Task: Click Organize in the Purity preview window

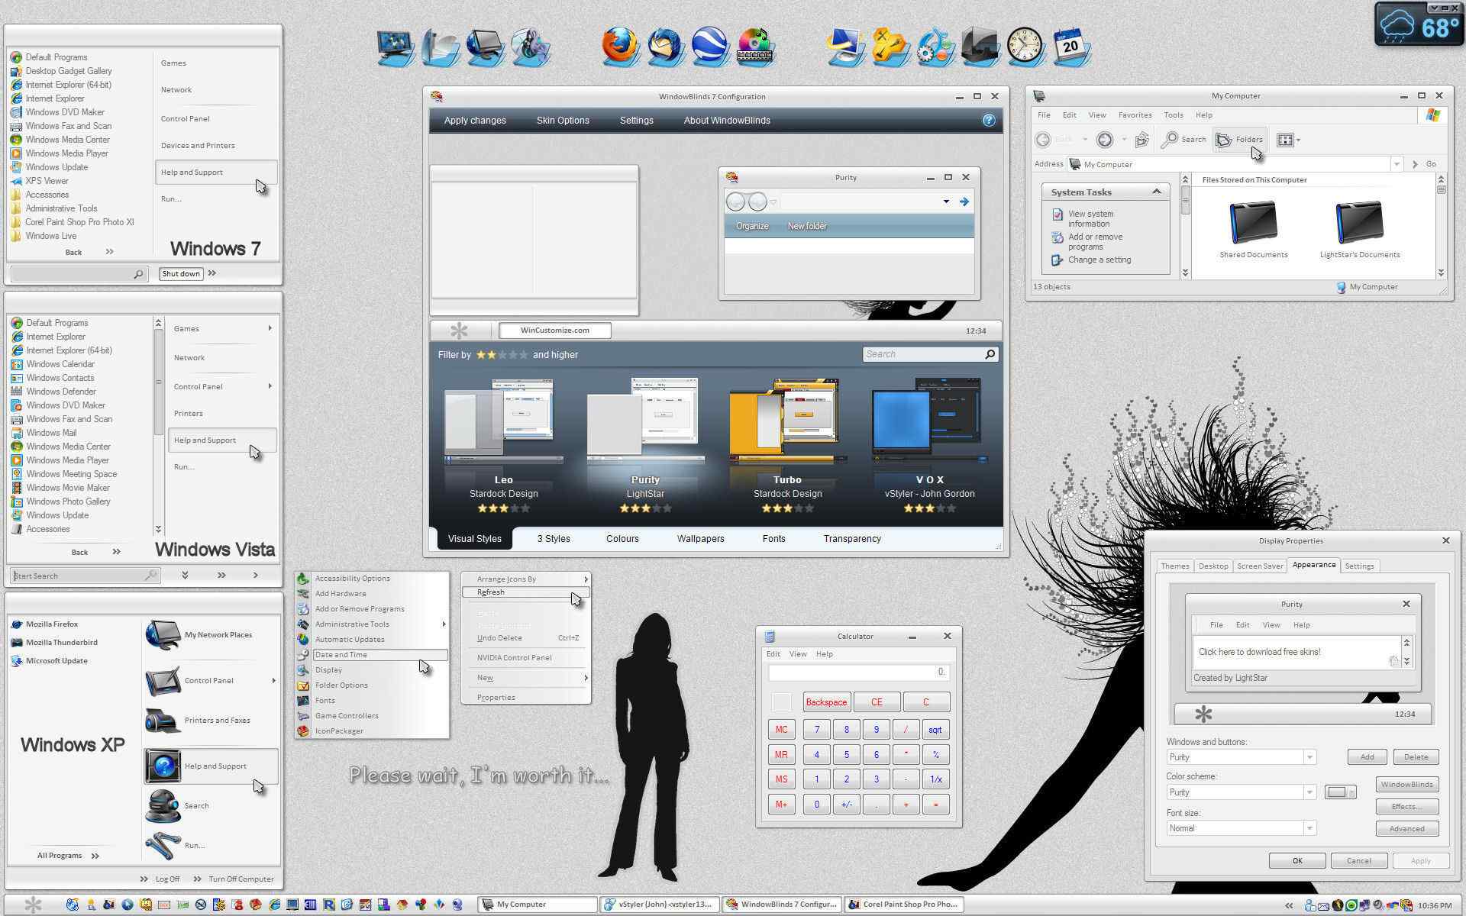Action: [752, 226]
